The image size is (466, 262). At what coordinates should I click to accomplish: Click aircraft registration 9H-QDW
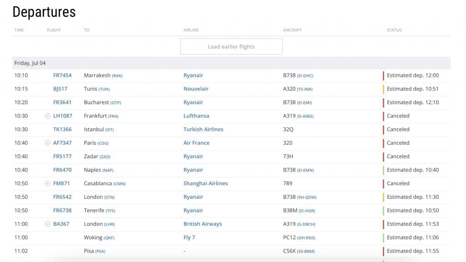tap(307, 197)
